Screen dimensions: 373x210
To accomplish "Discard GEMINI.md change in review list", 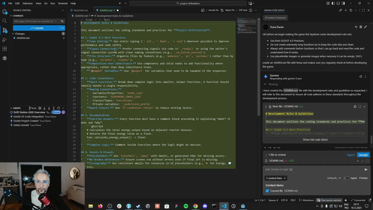I will tap(358, 161).
